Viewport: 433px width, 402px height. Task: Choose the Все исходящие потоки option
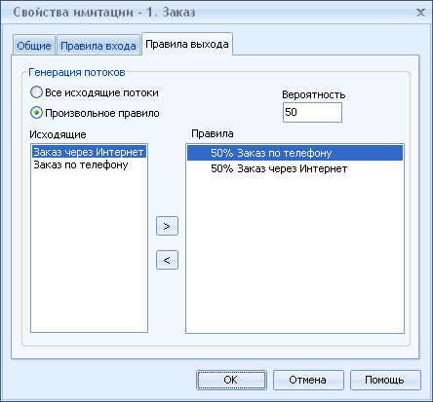[x=95, y=92]
